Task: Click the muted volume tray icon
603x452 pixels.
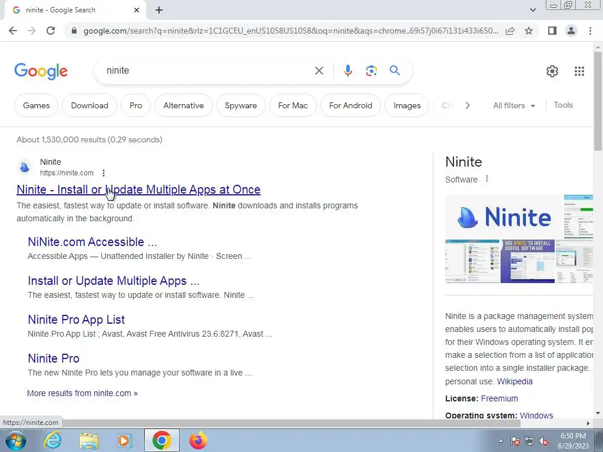Action: (x=544, y=441)
